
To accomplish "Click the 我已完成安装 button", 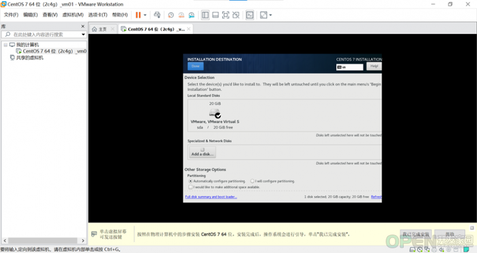I will click(x=416, y=234).
